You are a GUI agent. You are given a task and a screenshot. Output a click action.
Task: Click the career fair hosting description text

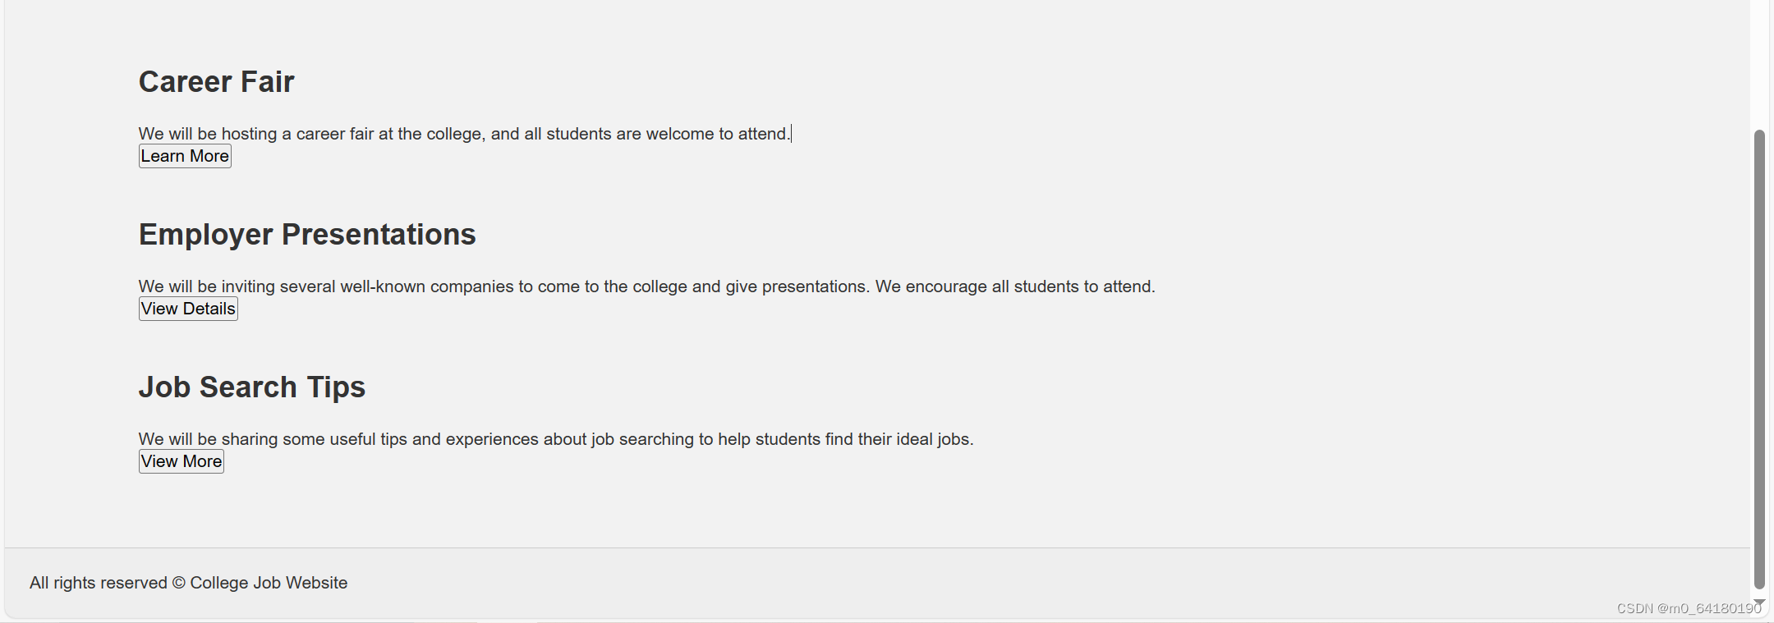click(x=464, y=134)
